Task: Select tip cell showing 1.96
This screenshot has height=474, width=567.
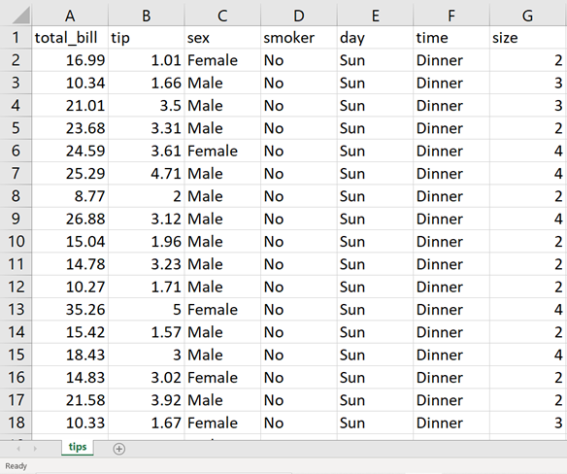Action: click(146, 241)
